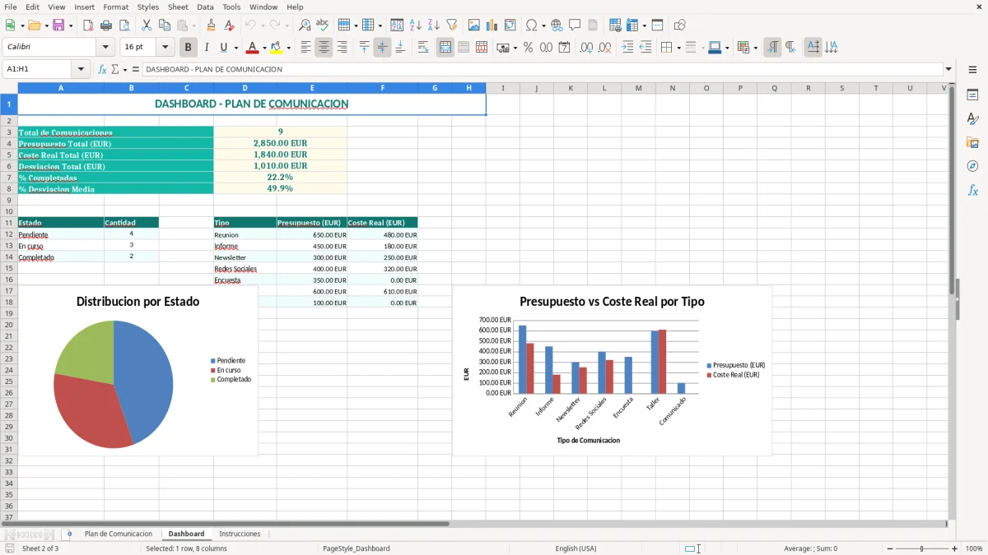Open Find and Replace
Screen dimensions: 988x555
(x=305, y=25)
